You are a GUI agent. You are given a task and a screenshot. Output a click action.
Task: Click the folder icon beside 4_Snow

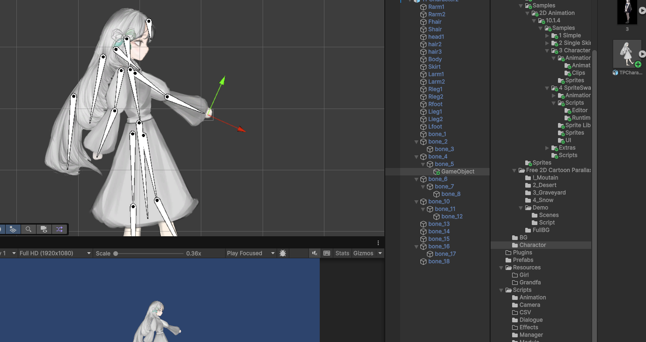click(528, 200)
